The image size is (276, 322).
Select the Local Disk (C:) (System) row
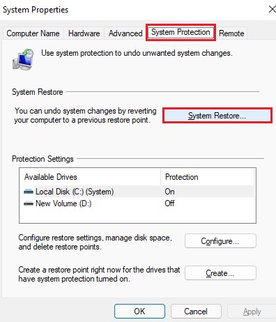pyautogui.click(x=137, y=192)
